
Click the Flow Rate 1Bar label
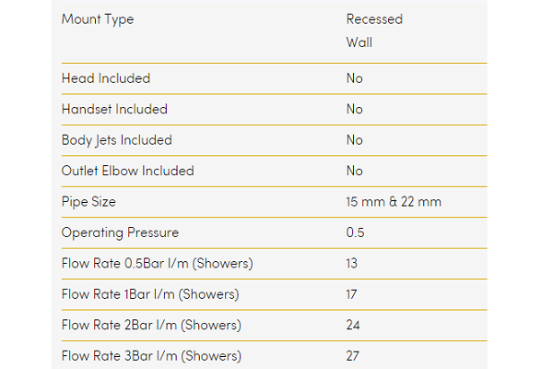pos(150,294)
